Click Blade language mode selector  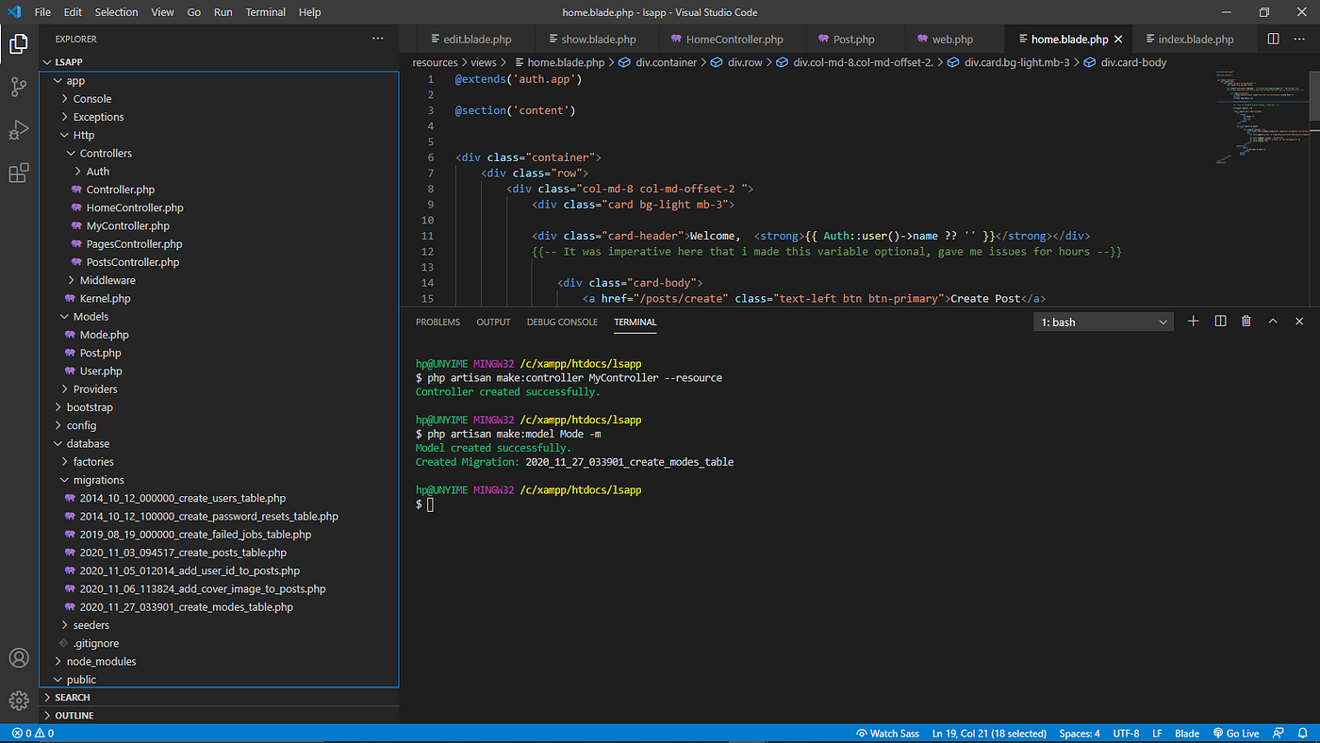(x=1187, y=734)
